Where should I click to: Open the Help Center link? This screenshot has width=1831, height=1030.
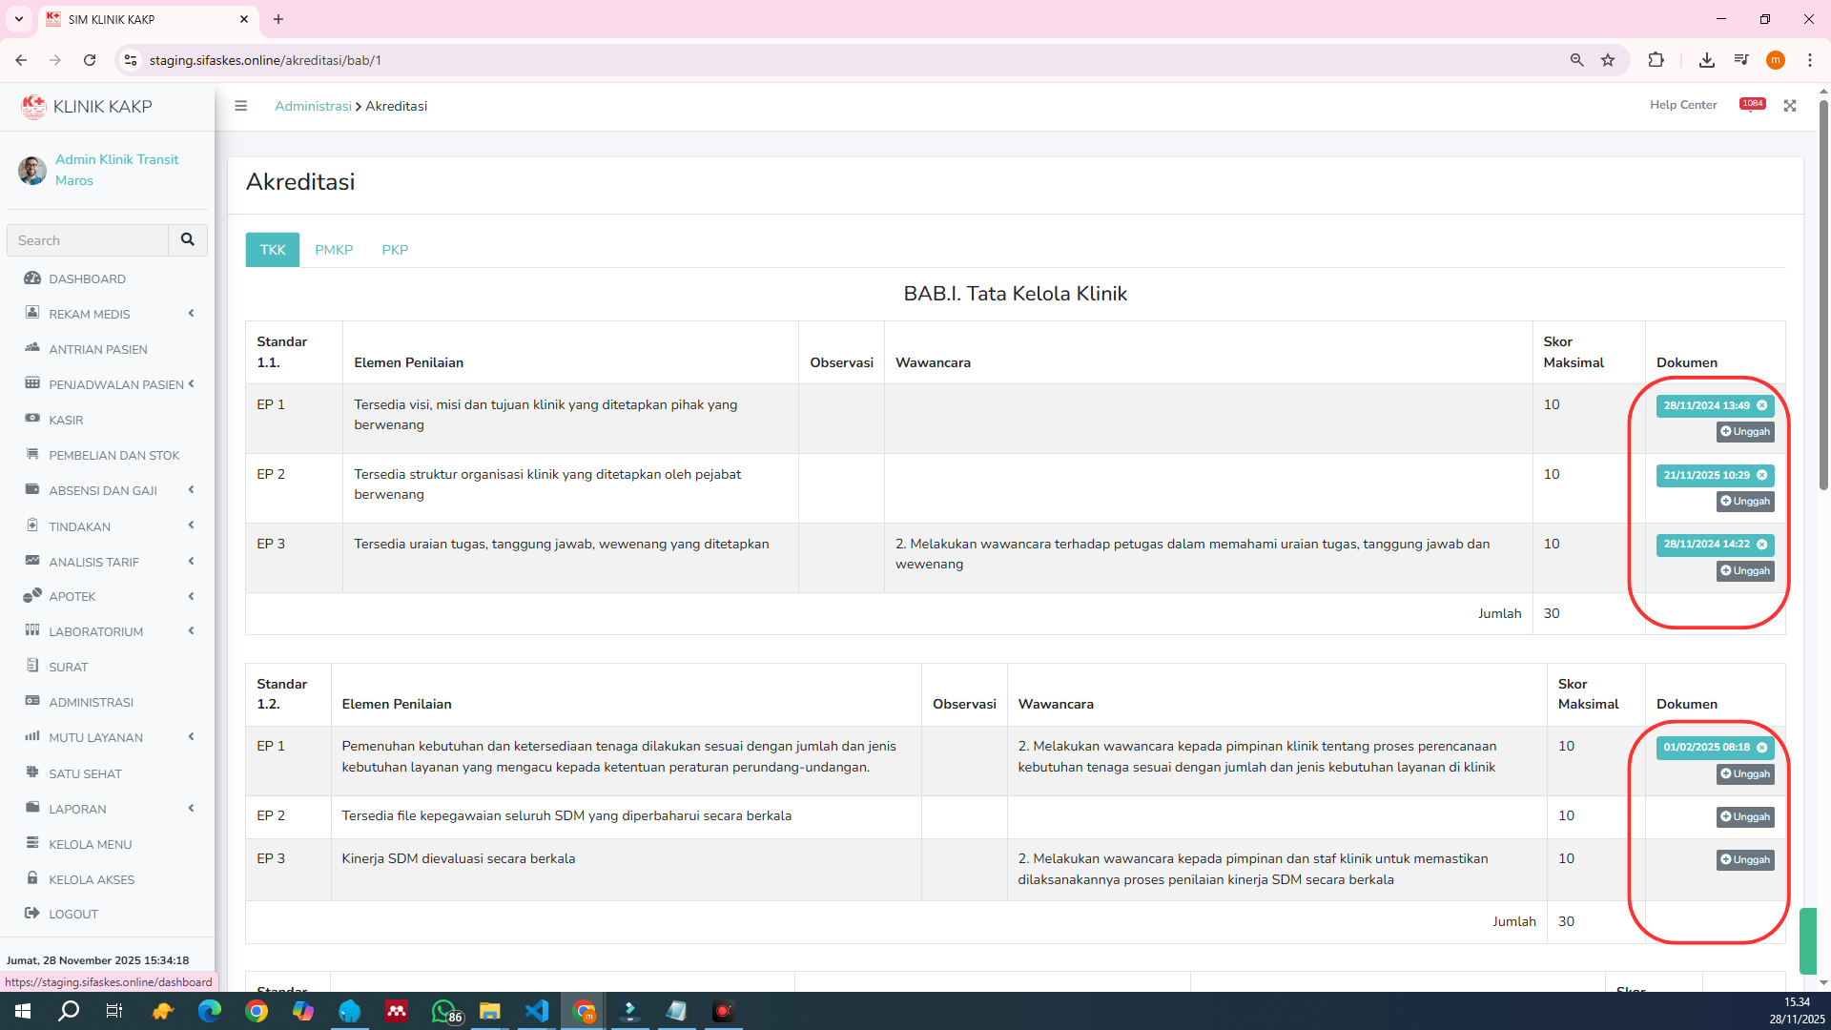pos(1683,105)
